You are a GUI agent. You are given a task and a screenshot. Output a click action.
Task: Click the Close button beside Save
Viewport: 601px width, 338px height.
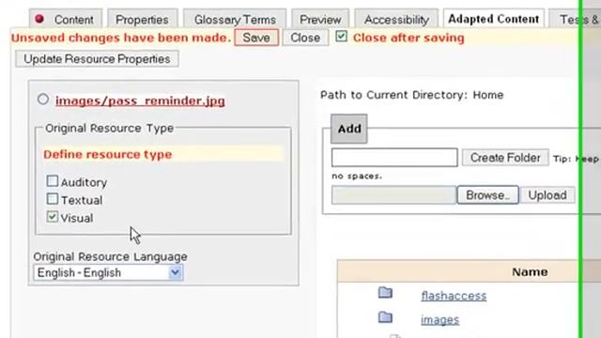tap(305, 38)
